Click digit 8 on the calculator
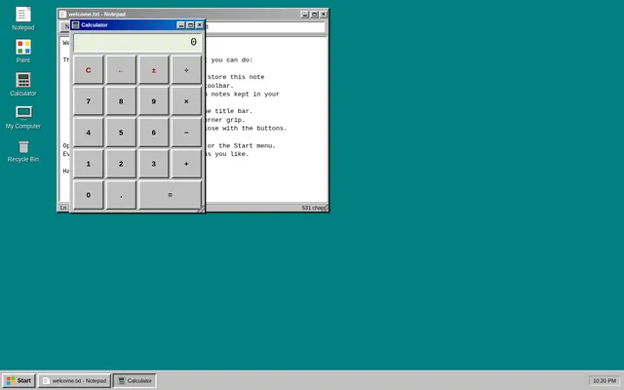Image resolution: width=624 pixels, height=390 pixels. 121,101
